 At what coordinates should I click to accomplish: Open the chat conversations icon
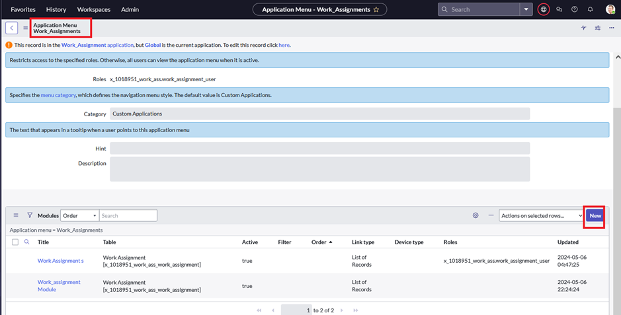(559, 9)
